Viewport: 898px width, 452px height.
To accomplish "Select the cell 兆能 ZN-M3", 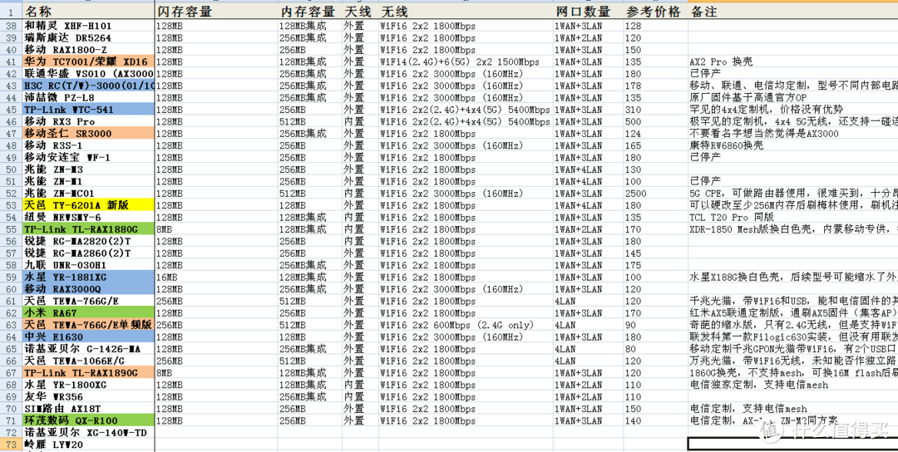I will point(88,169).
